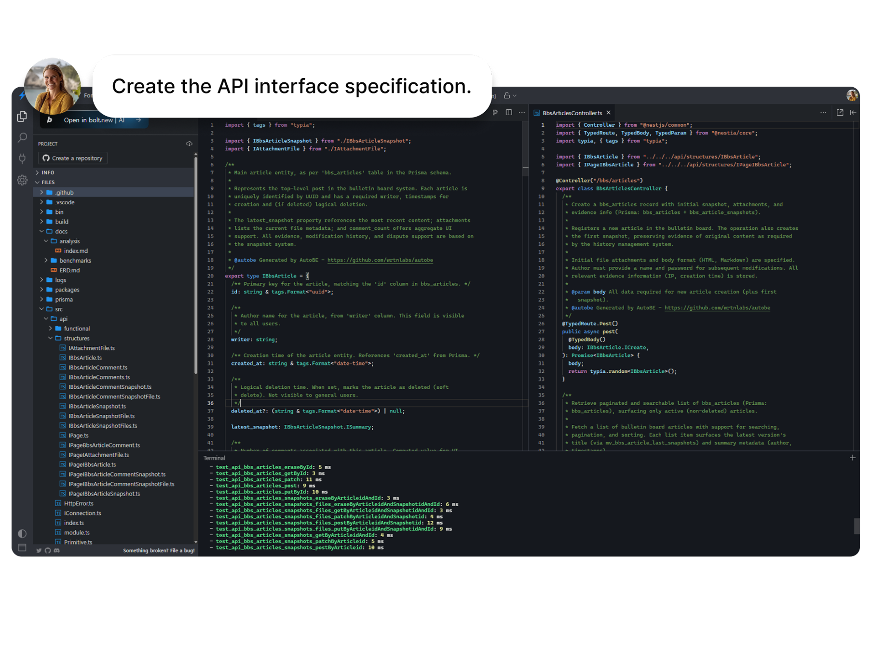Click the Create a repository button
The height and width of the screenshot is (645, 872).
pos(73,158)
